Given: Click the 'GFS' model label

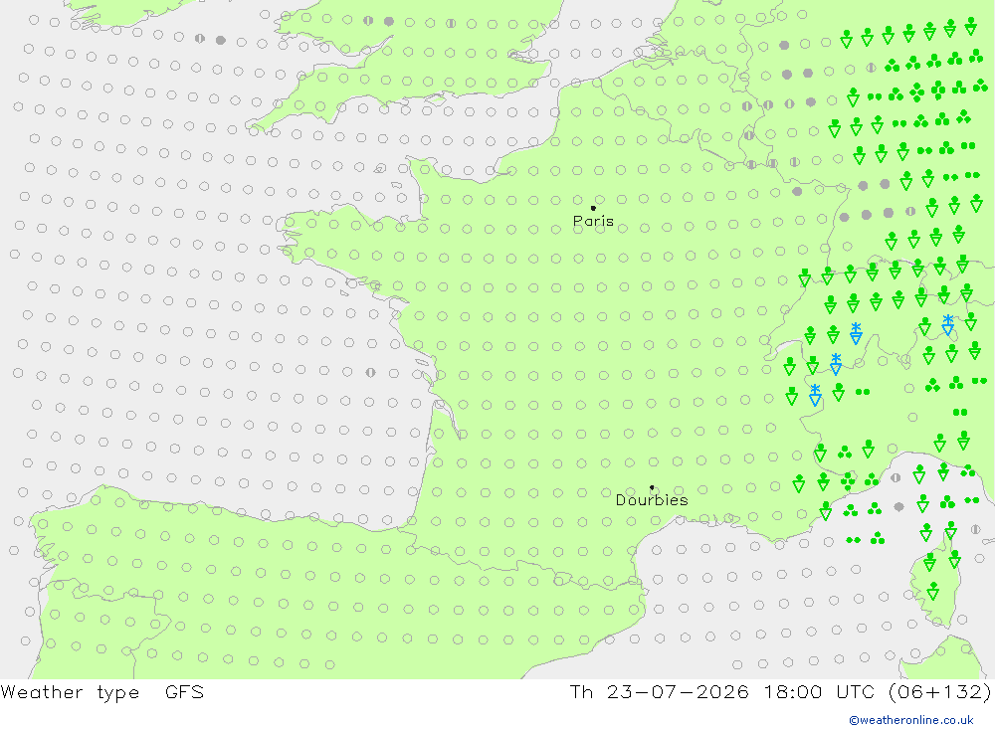Looking at the screenshot, I should click(185, 691).
